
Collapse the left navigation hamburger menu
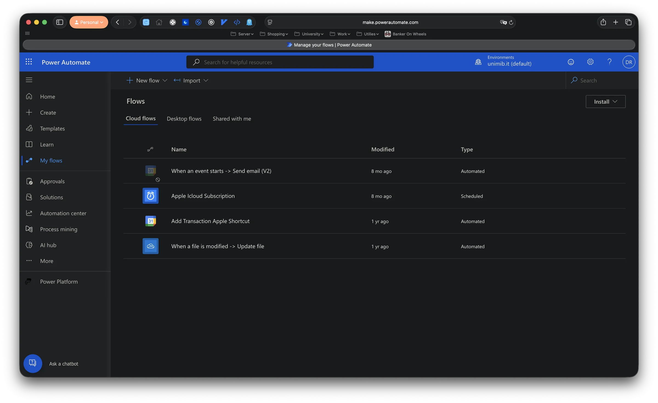(x=29, y=80)
